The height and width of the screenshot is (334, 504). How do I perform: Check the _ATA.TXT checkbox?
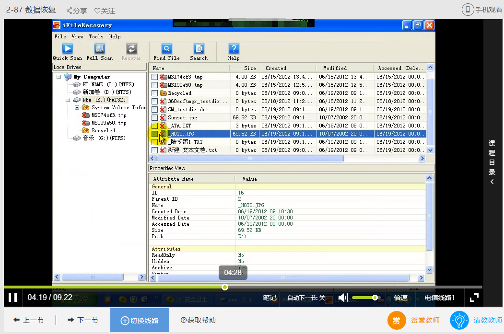(x=154, y=126)
